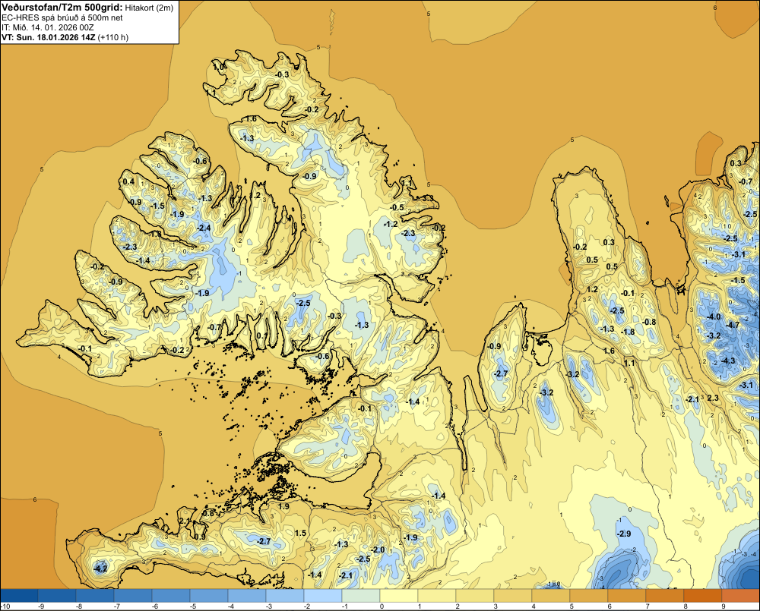
Task: Select the light blue swatch between -2 and -1
Action: [323, 596]
